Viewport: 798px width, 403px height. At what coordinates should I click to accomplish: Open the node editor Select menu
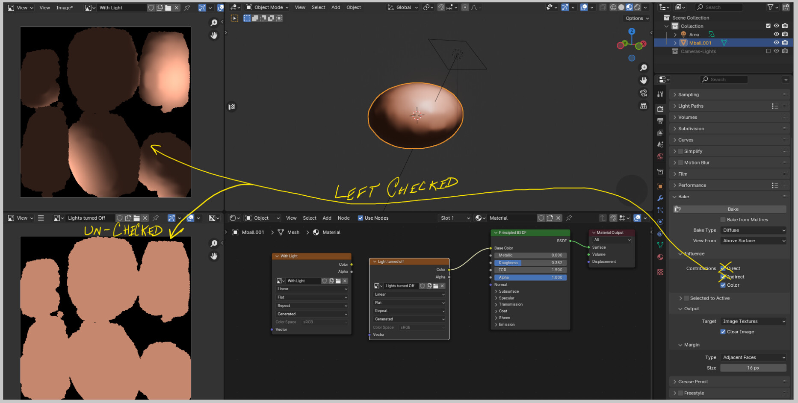tap(310, 218)
